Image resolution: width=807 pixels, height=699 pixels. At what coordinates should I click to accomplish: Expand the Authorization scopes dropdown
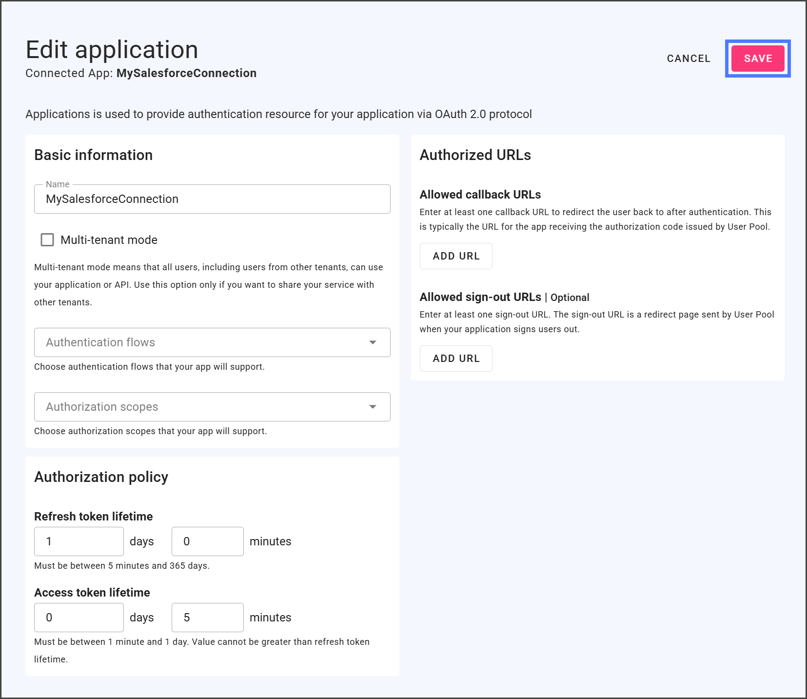(205, 407)
